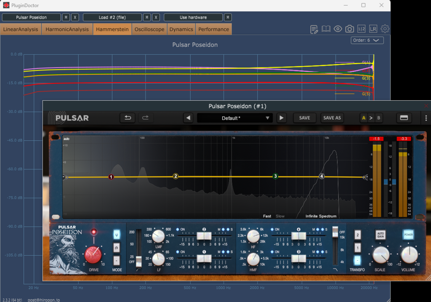Click the window size icon in Pulsar header
The image size is (431, 302).
pos(404,118)
